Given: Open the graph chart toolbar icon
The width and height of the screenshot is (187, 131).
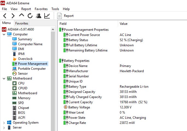Looking at the screenshot, I should [47, 16].
